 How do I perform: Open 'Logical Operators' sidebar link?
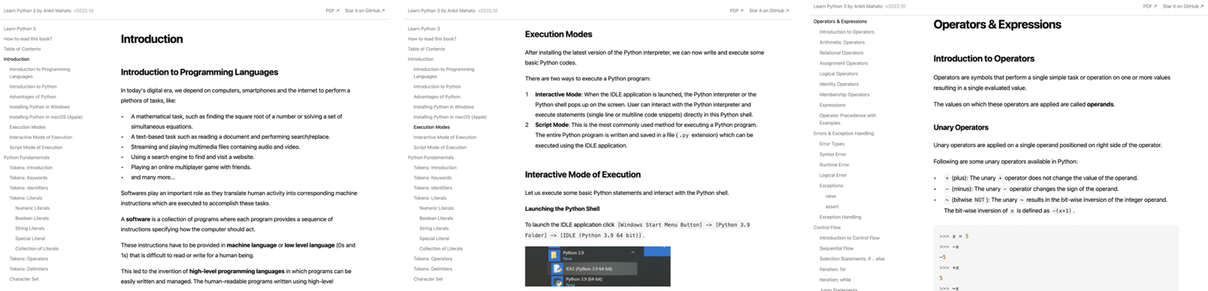click(x=838, y=73)
